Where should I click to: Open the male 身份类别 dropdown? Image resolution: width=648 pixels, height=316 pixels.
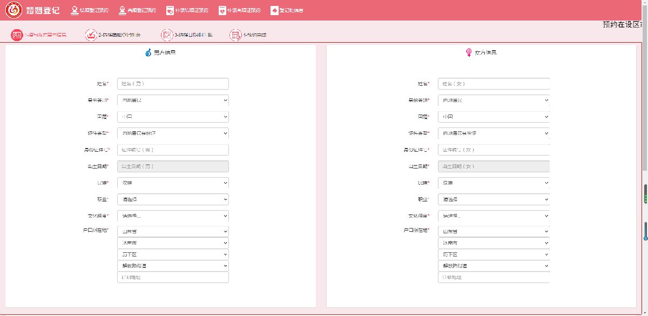pyautogui.click(x=173, y=100)
